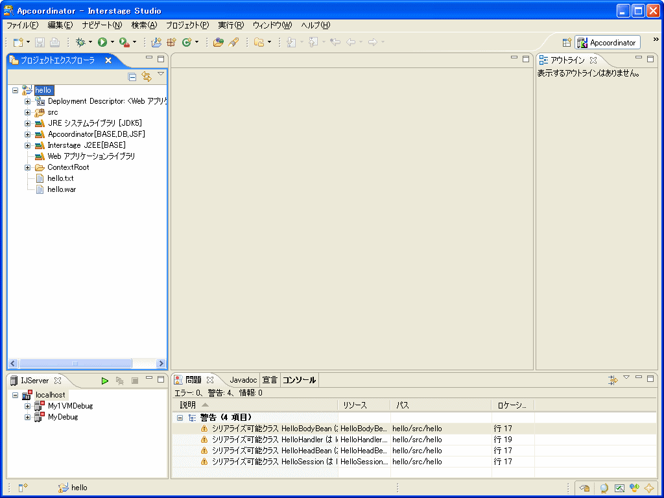This screenshot has height=498, width=664.
Task: Select the Apcoordinator perspective button
Action: [607, 42]
